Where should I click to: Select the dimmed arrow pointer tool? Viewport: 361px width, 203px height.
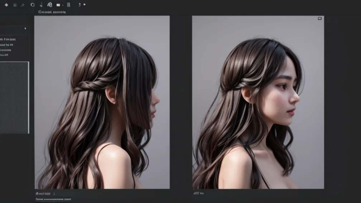point(23,5)
